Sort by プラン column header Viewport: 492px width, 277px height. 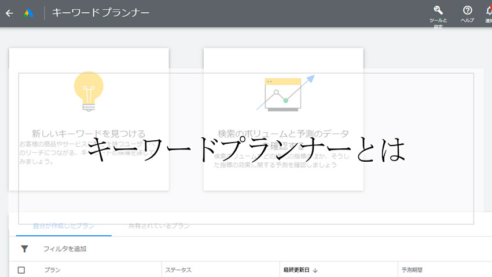click(x=52, y=270)
